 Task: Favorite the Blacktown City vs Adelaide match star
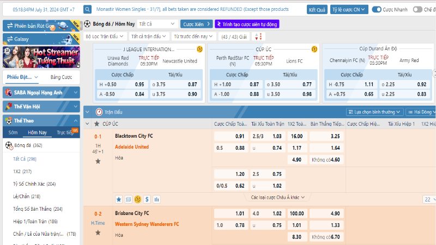tap(98, 161)
